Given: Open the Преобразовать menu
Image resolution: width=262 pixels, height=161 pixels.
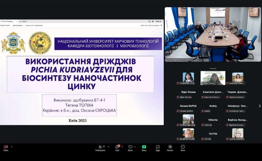Looking at the screenshot, I should pos(18,25).
